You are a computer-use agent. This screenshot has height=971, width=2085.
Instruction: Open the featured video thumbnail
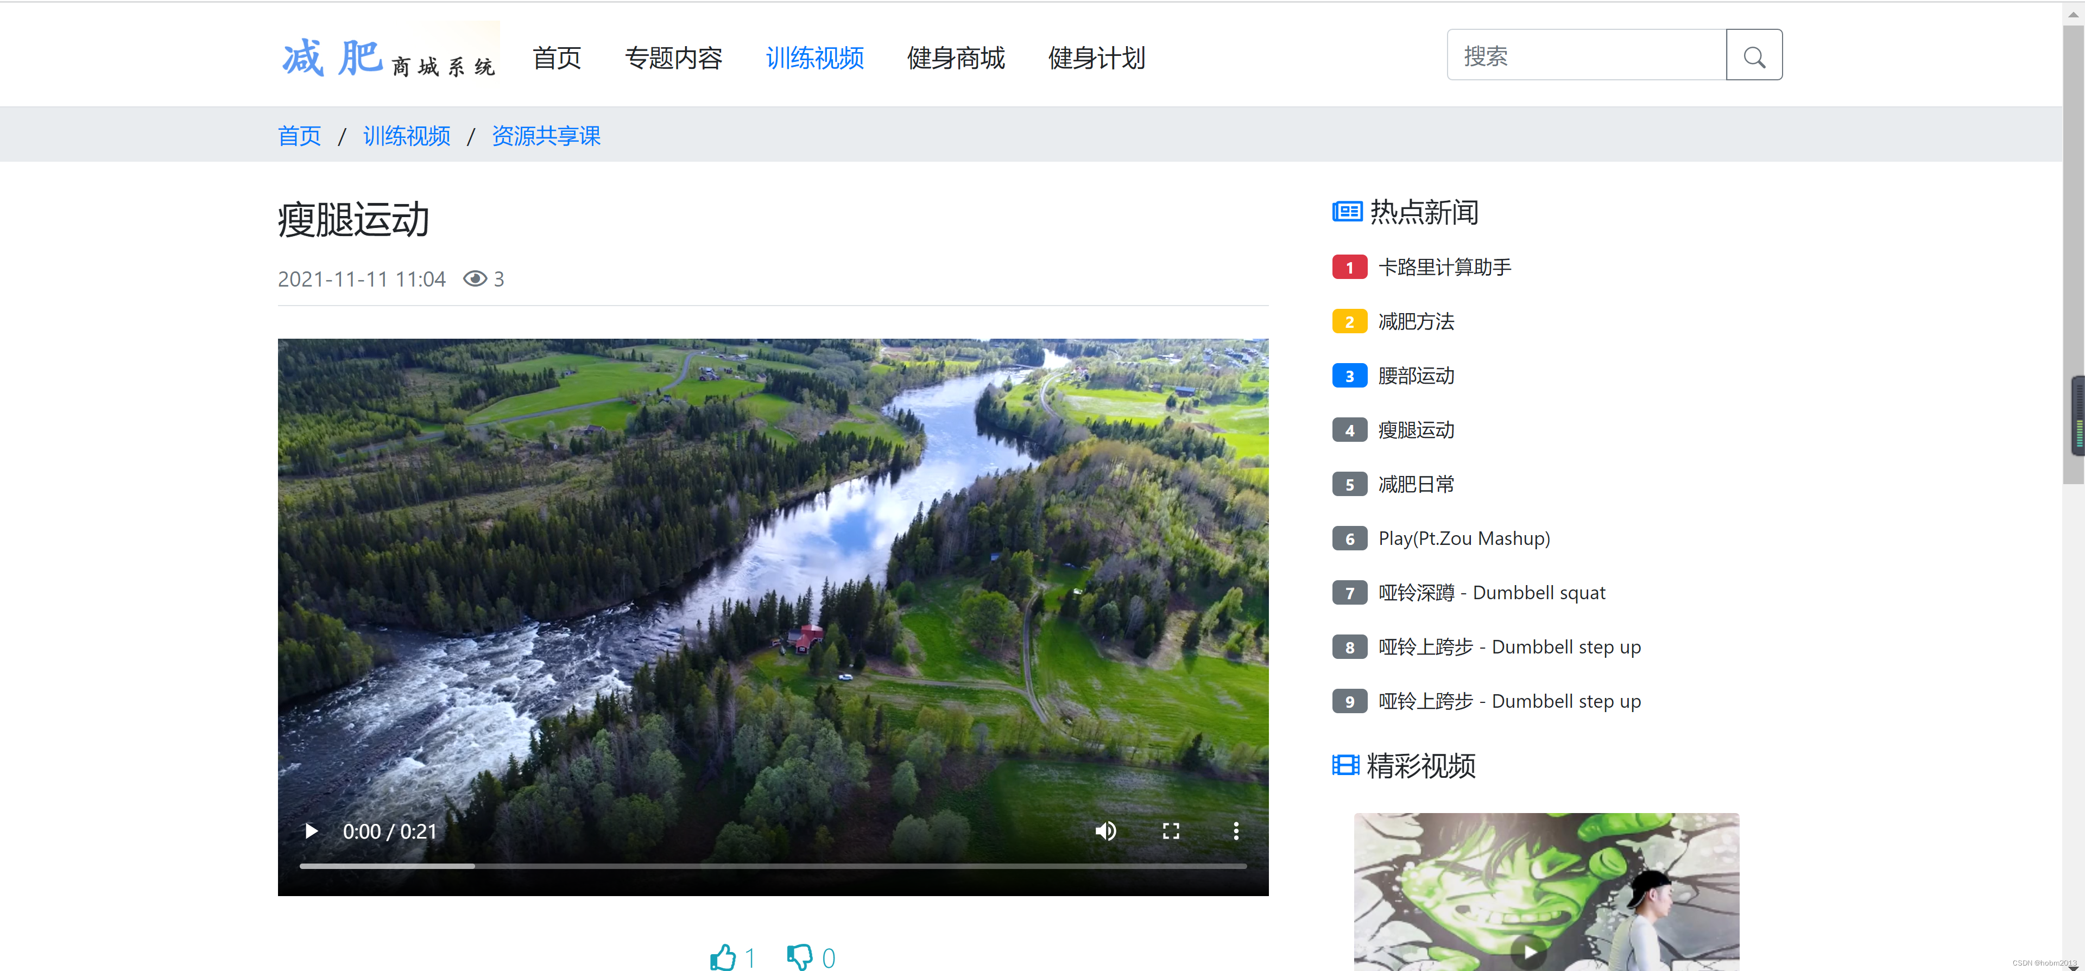click(x=1546, y=892)
